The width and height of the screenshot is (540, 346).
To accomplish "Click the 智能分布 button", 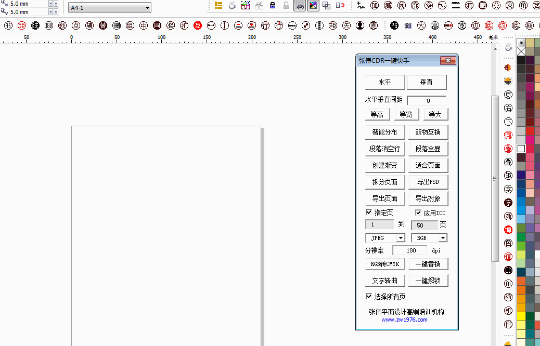I will (x=384, y=132).
